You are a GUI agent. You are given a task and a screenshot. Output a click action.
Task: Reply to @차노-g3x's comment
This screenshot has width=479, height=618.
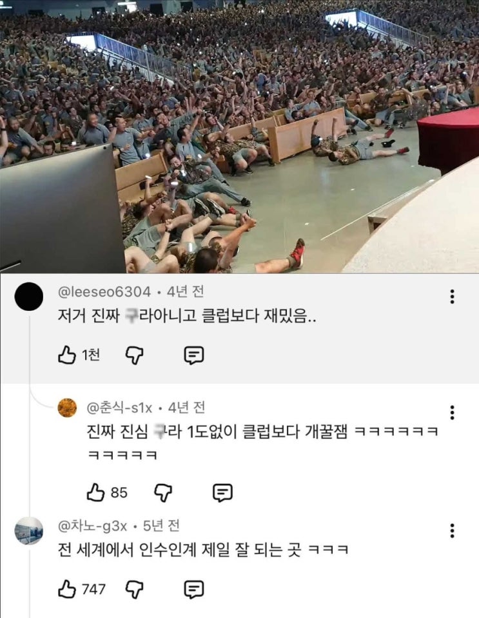[x=194, y=590]
